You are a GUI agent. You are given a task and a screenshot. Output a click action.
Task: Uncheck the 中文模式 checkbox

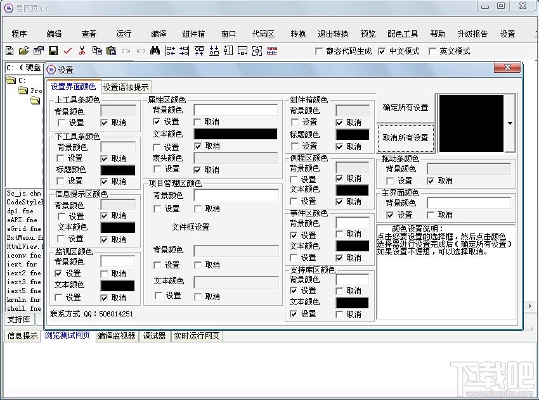(382, 51)
